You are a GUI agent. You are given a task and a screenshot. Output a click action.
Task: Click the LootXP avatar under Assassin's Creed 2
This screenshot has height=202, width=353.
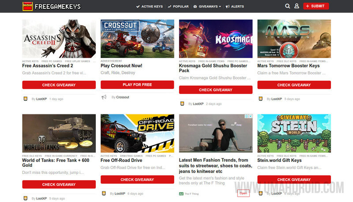tap(26, 99)
